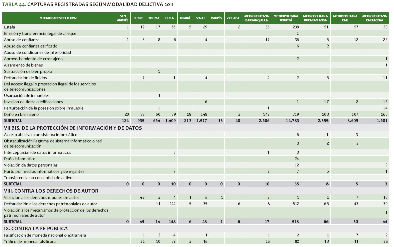Click the 'San Andrés' column header
The height and width of the screenshot is (247, 394).
point(122,18)
